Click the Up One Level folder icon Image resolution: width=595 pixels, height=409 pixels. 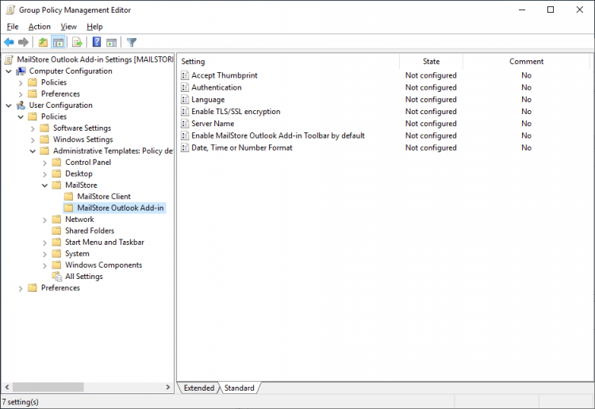(43, 42)
